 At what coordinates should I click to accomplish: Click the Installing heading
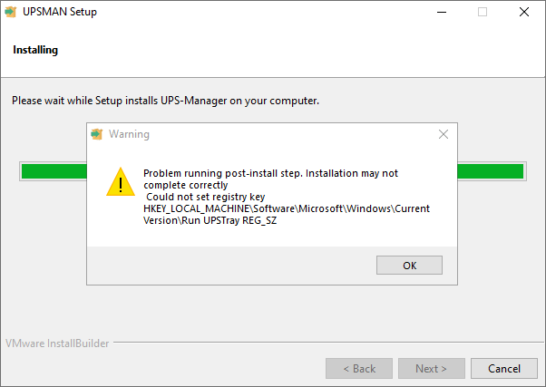coord(35,50)
